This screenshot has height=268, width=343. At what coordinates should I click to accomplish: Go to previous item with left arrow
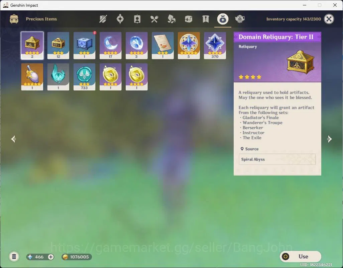coord(14,139)
